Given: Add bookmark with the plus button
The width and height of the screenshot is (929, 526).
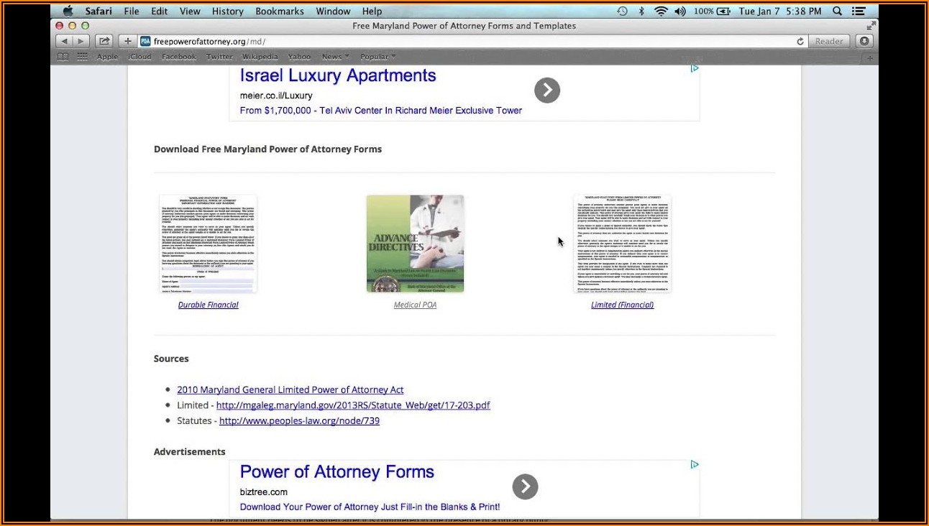Looking at the screenshot, I should click(x=127, y=42).
